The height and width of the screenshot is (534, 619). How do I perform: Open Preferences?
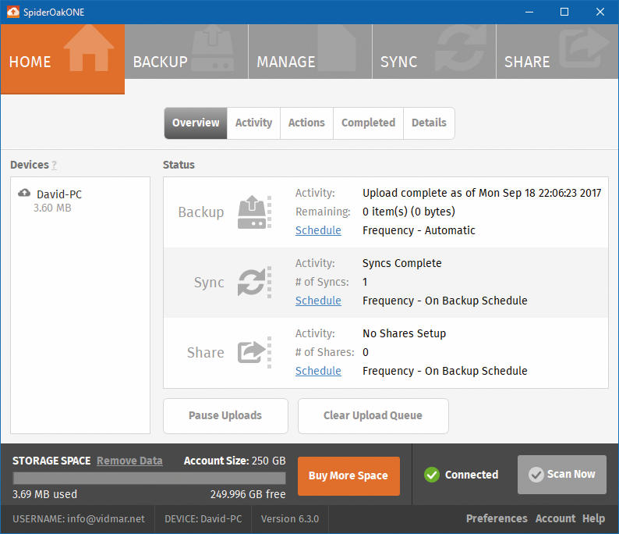point(497,518)
